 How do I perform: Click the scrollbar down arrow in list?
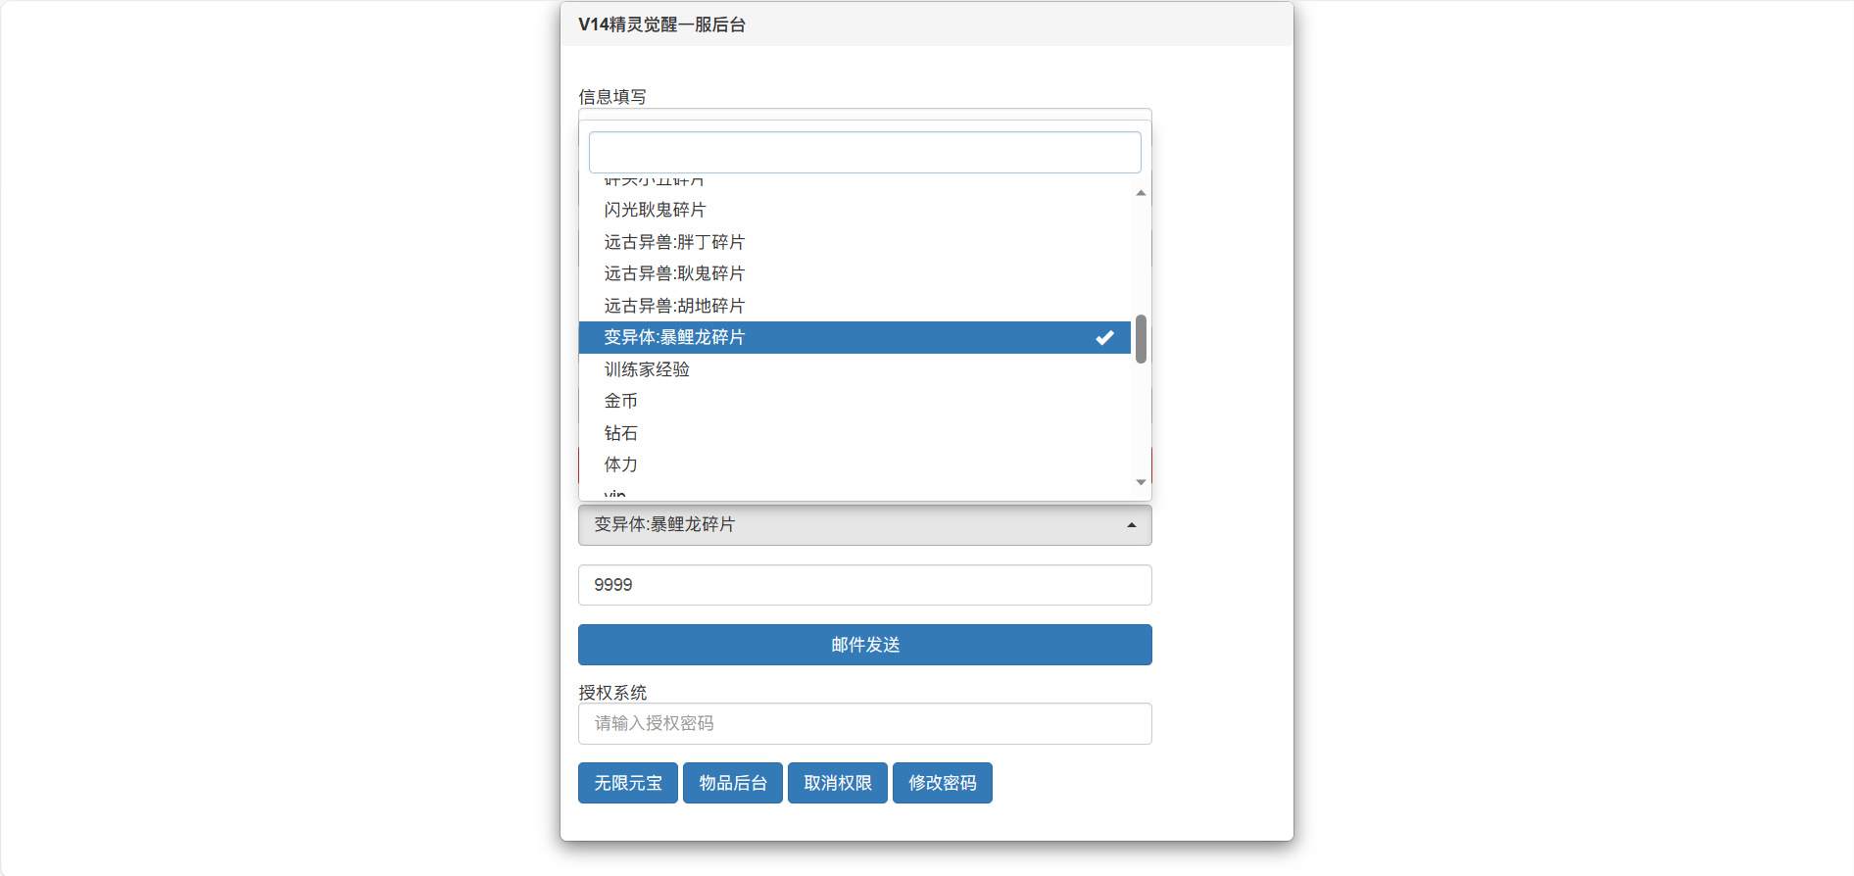(1141, 482)
